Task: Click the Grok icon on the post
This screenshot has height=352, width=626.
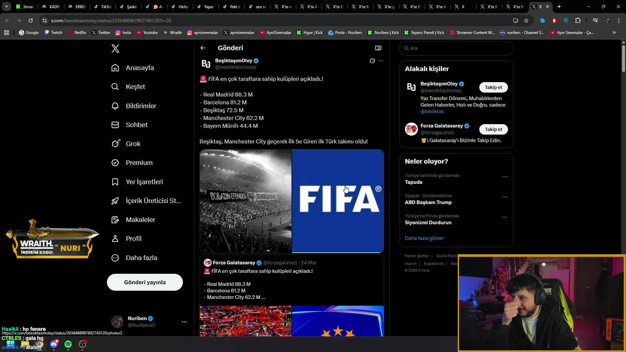Action: (x=372, y=61)
